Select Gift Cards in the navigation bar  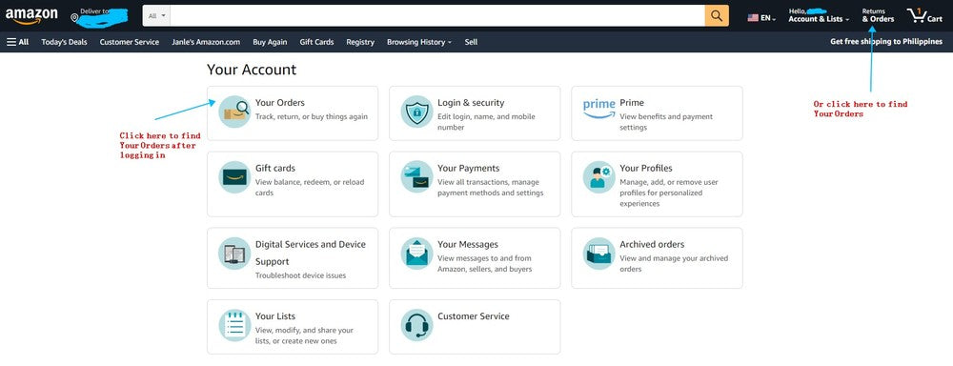pyautogui.click(x=316, y=42)
